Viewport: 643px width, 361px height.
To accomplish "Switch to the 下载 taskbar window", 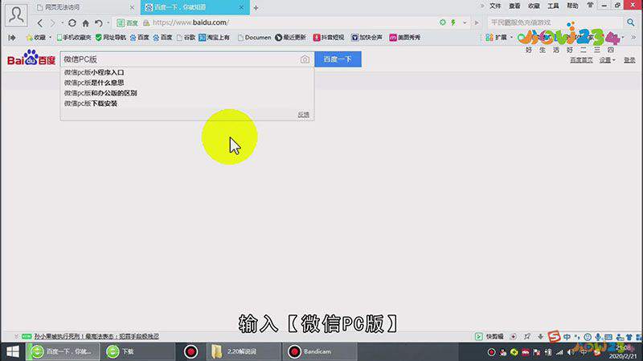I will [x=137, y=351].
